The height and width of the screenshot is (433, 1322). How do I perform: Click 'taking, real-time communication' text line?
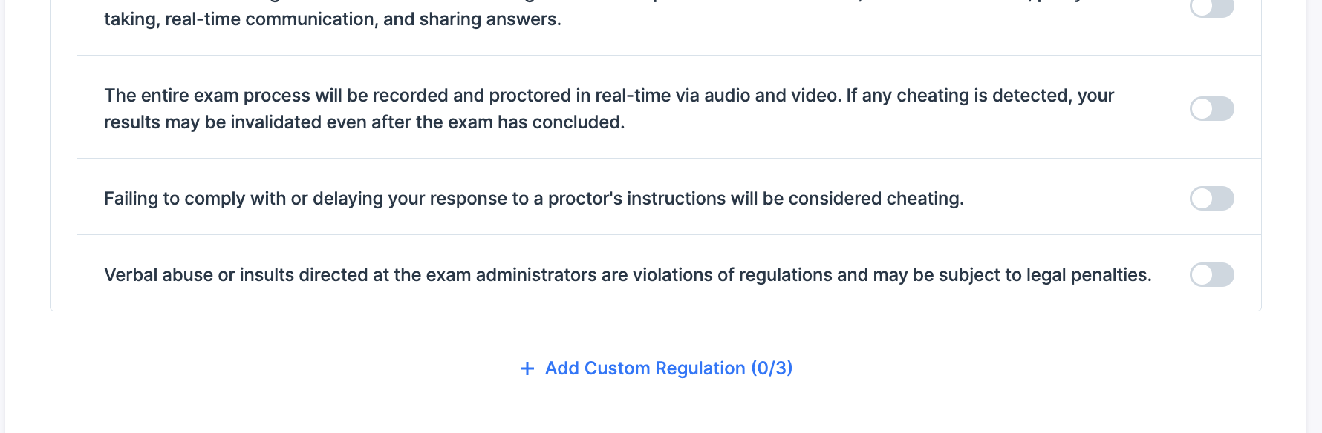click(333, 19)
